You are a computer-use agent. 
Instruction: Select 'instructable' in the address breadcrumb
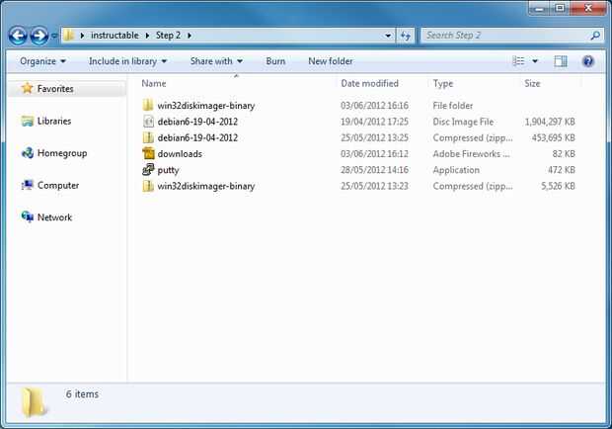click(x=115, y=36)
